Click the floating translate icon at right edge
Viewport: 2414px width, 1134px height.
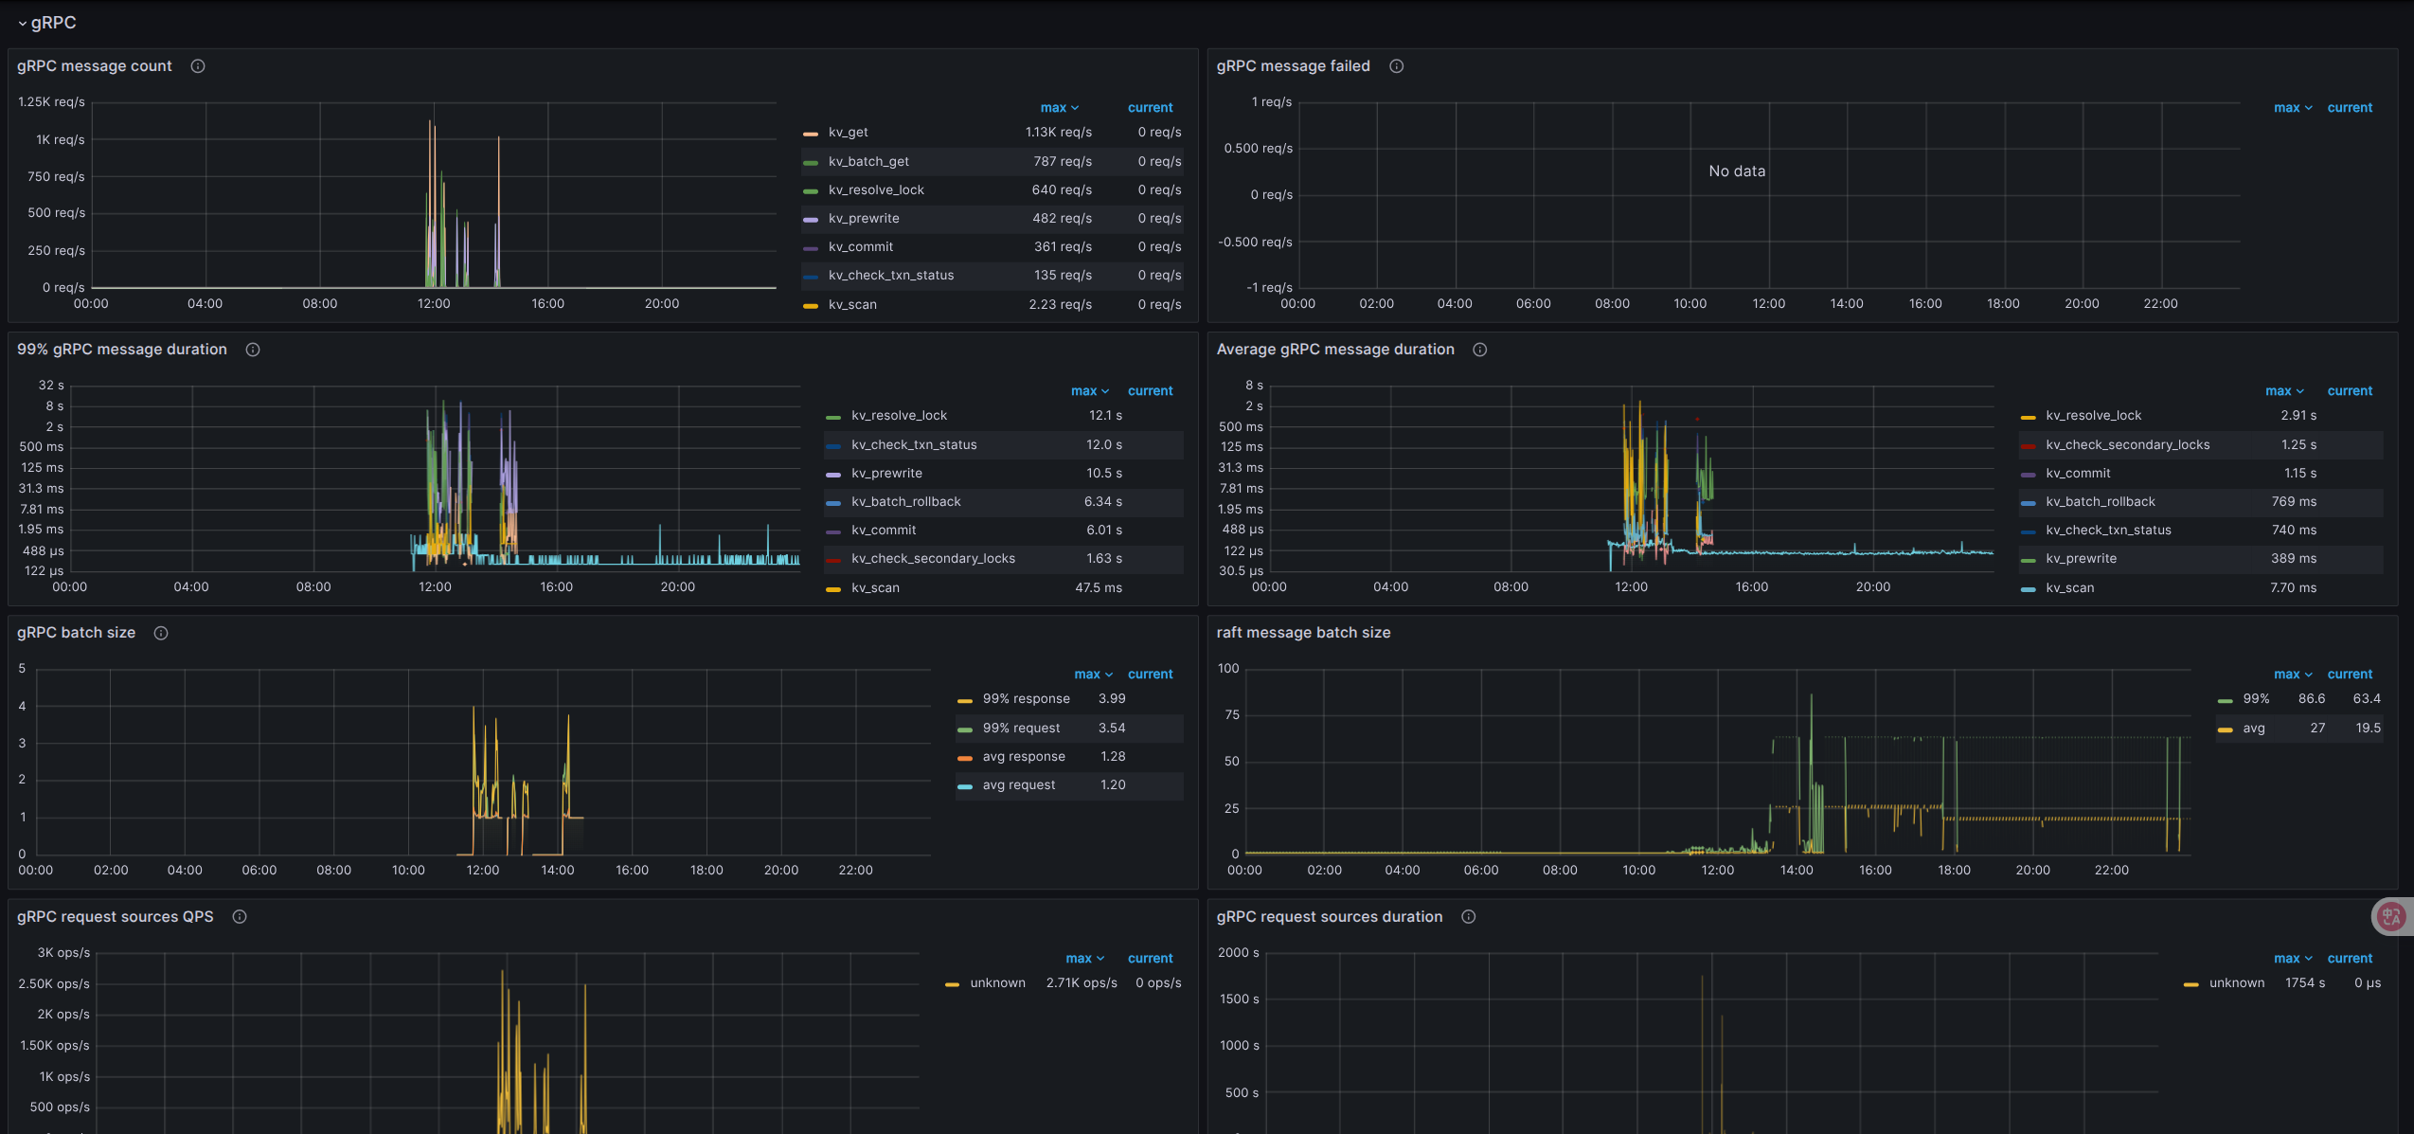coord(2391,916)
